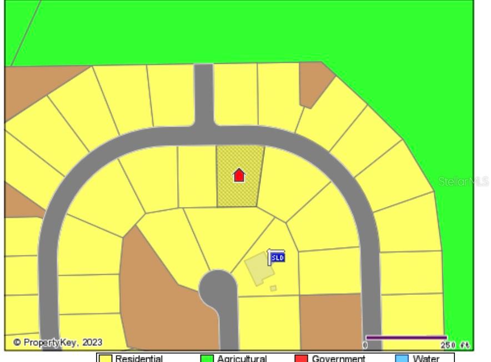The height and width of the screenshot is (362, 491).
Task: Click the Government legend label
Action: [x=338, y=359]
